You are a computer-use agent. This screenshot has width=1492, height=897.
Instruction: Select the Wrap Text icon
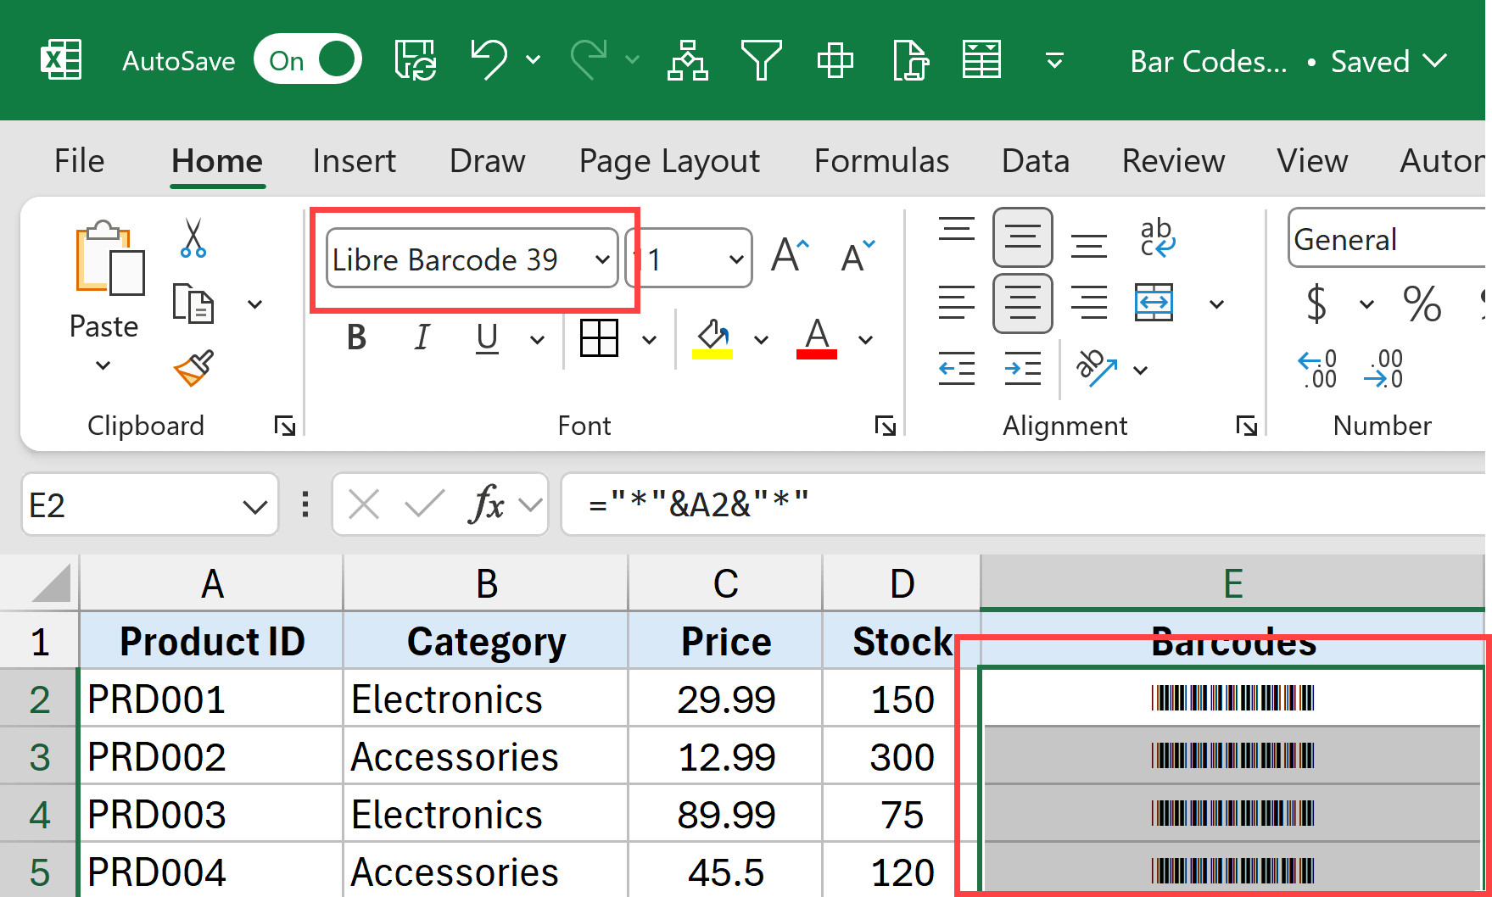[1159, 237]
